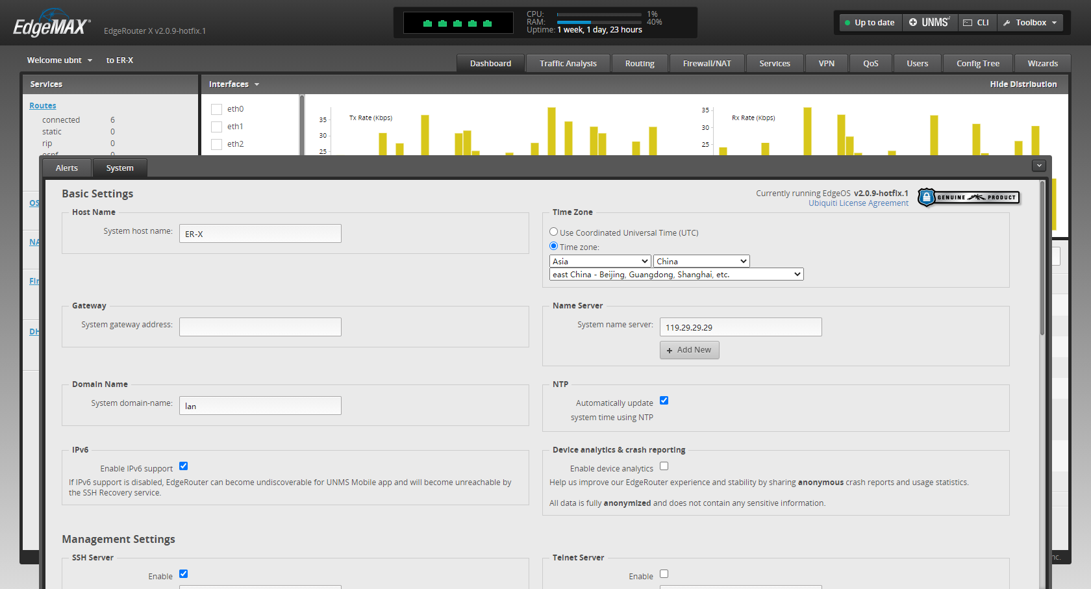The image size is (1091, 589).
Task: Click the green Up to date status
Action: (x=870, y=23)
